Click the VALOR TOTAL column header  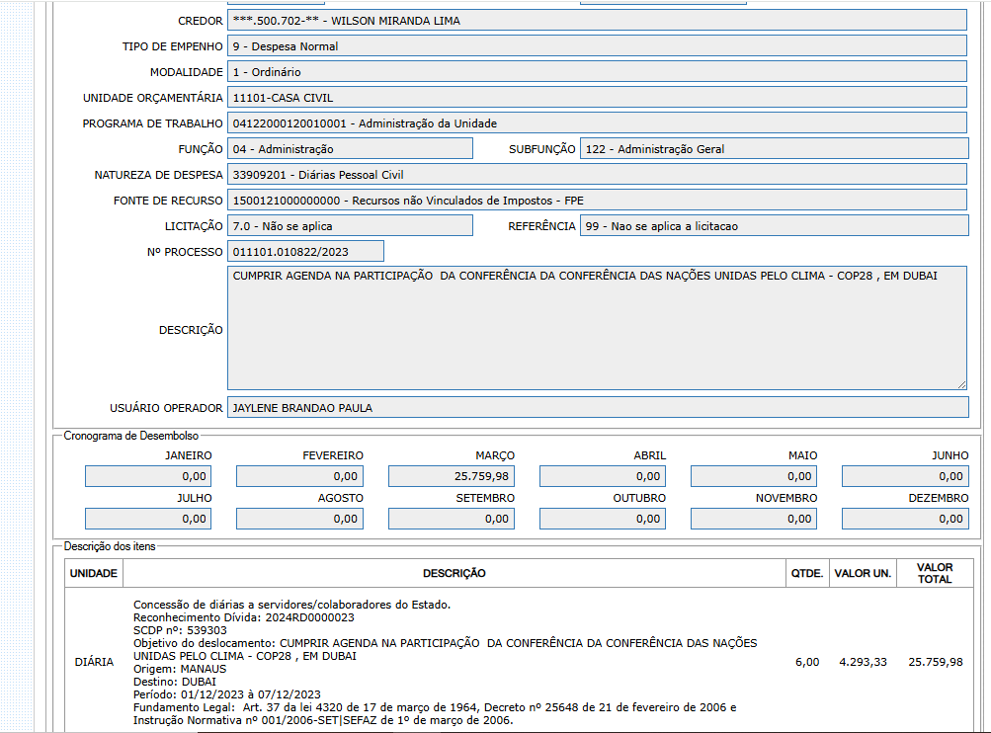(934, 573)
